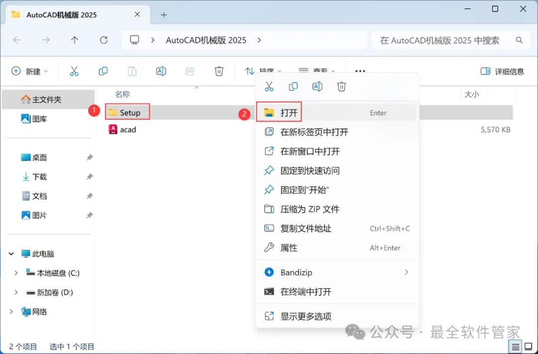This screenshot has width=538, height=354.
Task: Open the 新建 dropdown
Action: pyautogui.click(x=29, y=71)
